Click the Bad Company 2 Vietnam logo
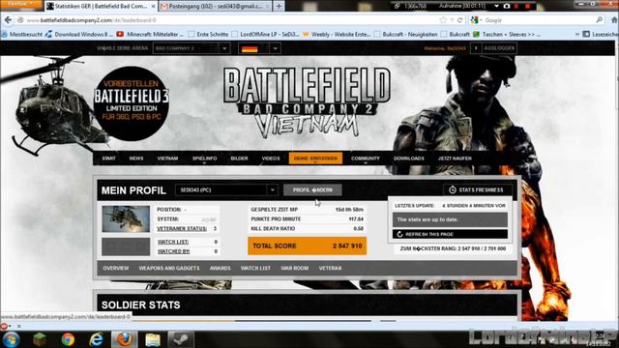The height and width of the screenshot is (348, 619). pyautogui.click(x=307, y=101)
